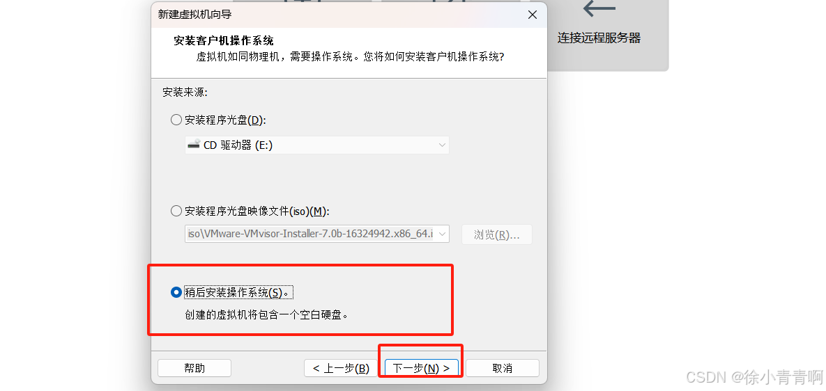Click the CD drive icon beside 驱动器 (E:)
The height and width of the screenshot is (391, 826).
pos(194,145)
